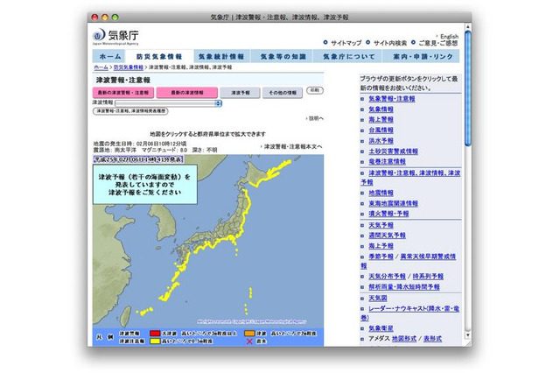Follow the 説明へ link
The height and width of the screenshot is (373, 560).
(316, 118)
